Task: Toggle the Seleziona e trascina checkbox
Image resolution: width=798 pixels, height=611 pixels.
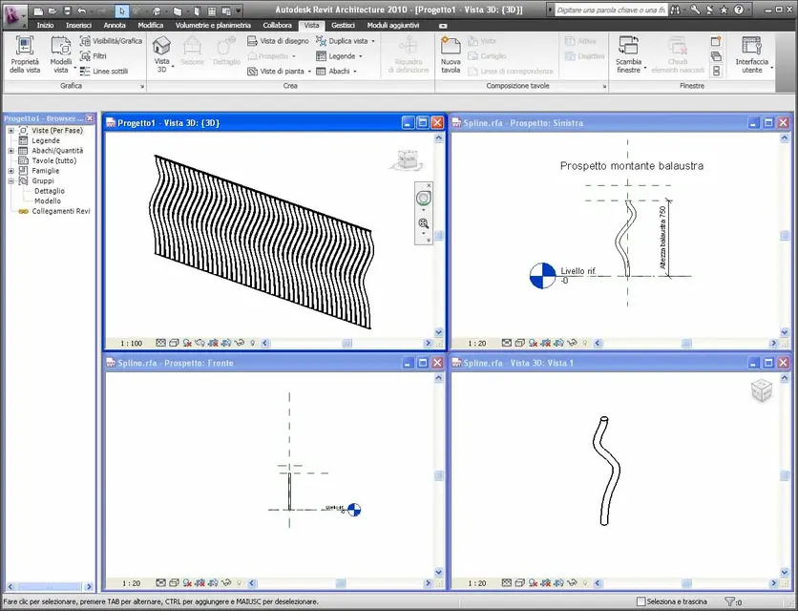Action: 641,601
